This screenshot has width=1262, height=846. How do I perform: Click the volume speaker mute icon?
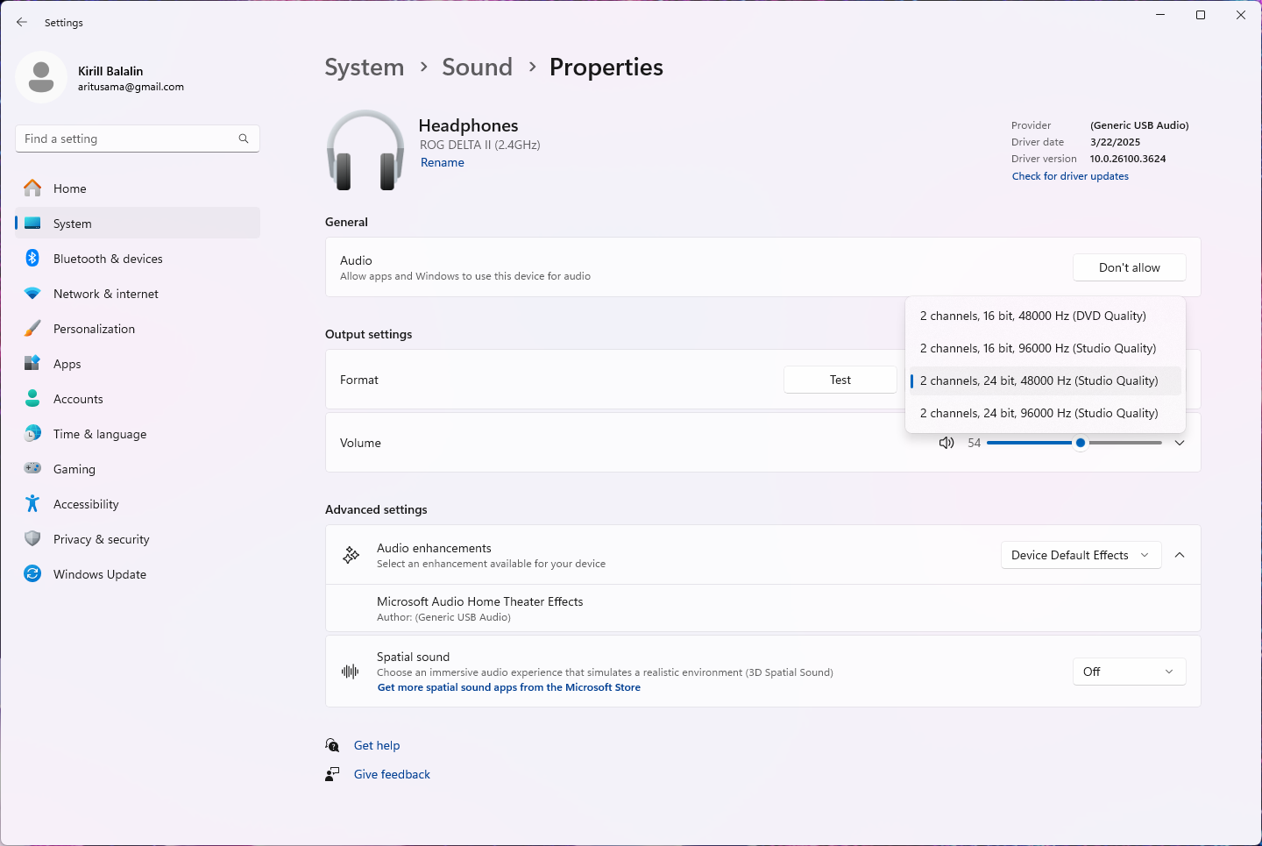click(x=946, y=443)
